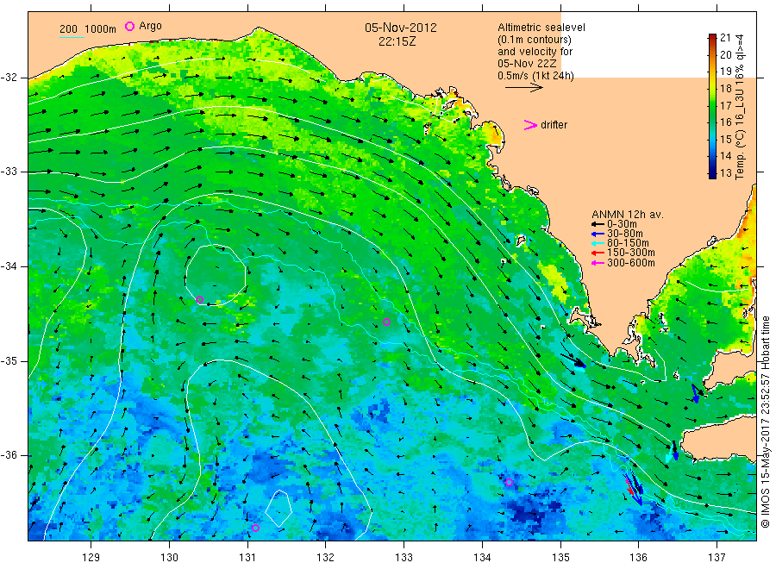This screenshot has width=776, height=569.
Task: Click the black 0-30m legend arrow
Action: click(598, 225)
